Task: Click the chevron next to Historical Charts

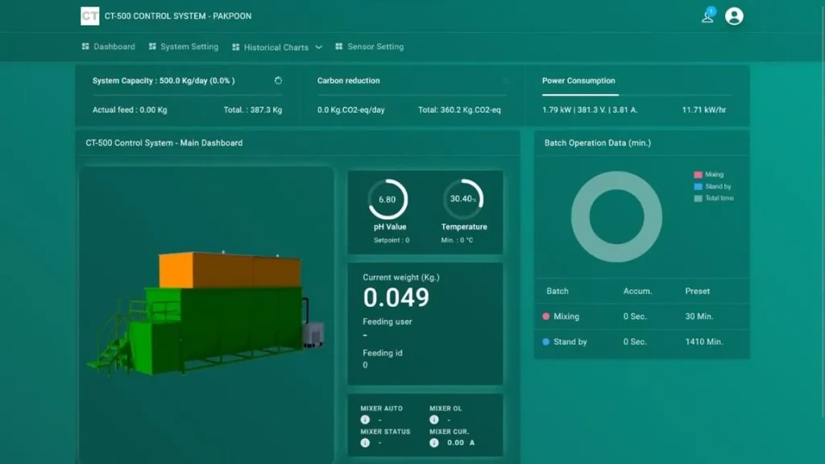Action: pos(319,48)
